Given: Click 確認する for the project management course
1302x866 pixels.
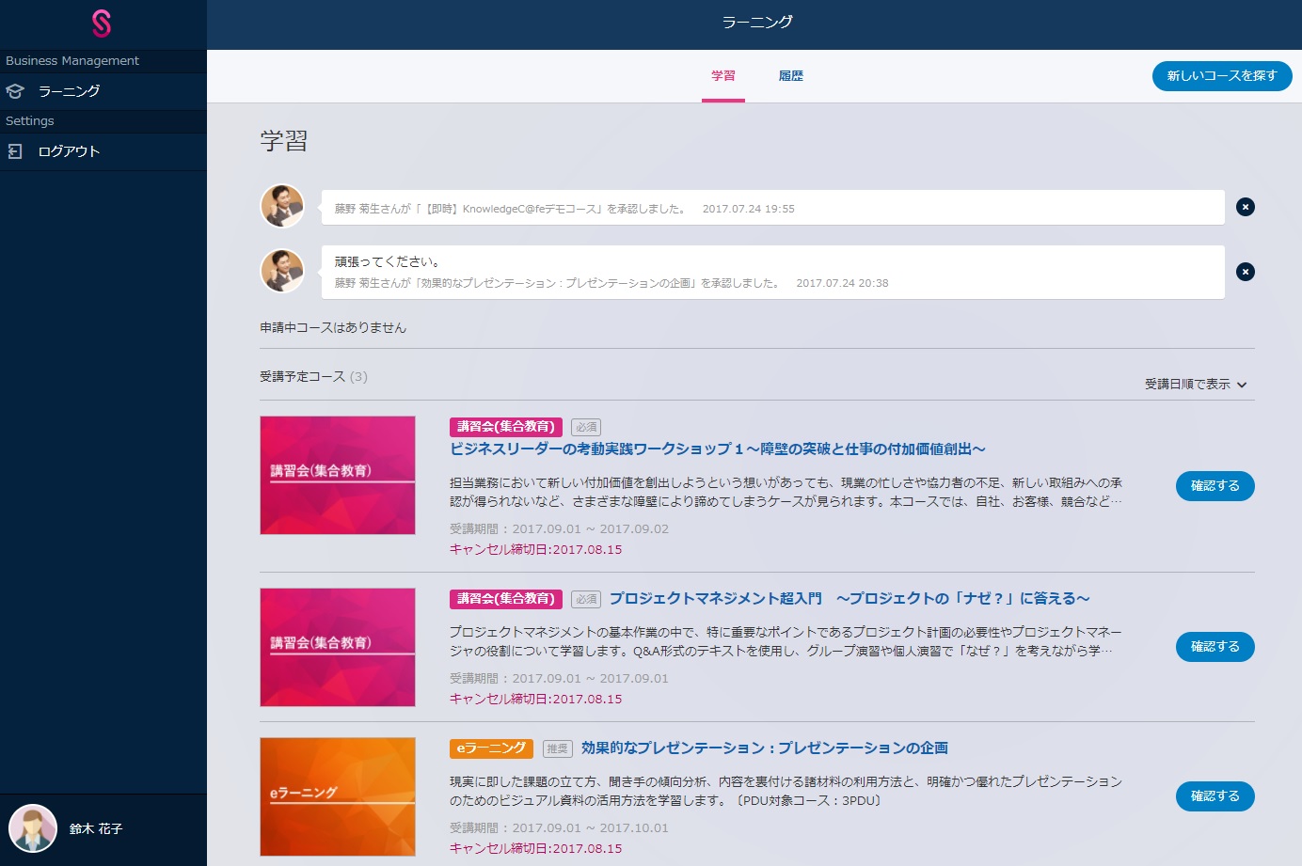Looking at the screenshot, I should pyautogui.click(x=1215, y=647).
